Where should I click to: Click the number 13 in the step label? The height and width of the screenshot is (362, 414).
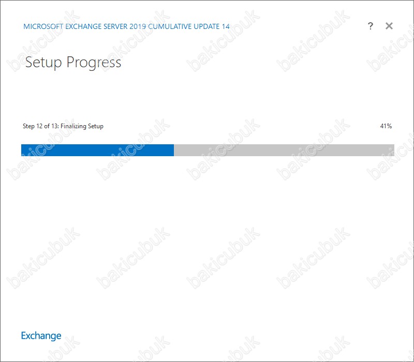pyautogui.click(x=55, y=126)
